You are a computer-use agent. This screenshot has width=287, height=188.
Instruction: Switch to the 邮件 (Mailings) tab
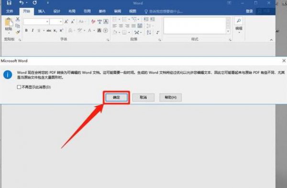point(102,11)
